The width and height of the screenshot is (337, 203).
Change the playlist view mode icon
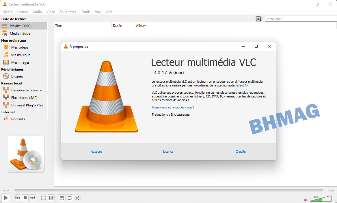point(258,19)
